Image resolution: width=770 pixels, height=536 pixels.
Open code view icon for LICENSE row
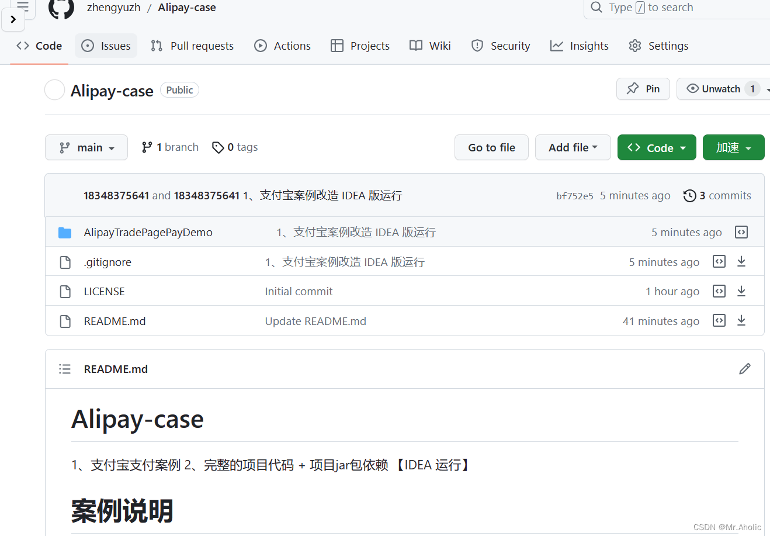(719, 291)
